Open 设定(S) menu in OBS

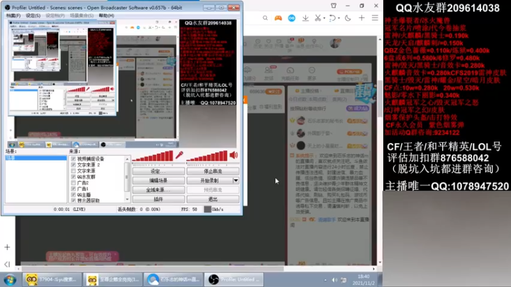(33, 15)
